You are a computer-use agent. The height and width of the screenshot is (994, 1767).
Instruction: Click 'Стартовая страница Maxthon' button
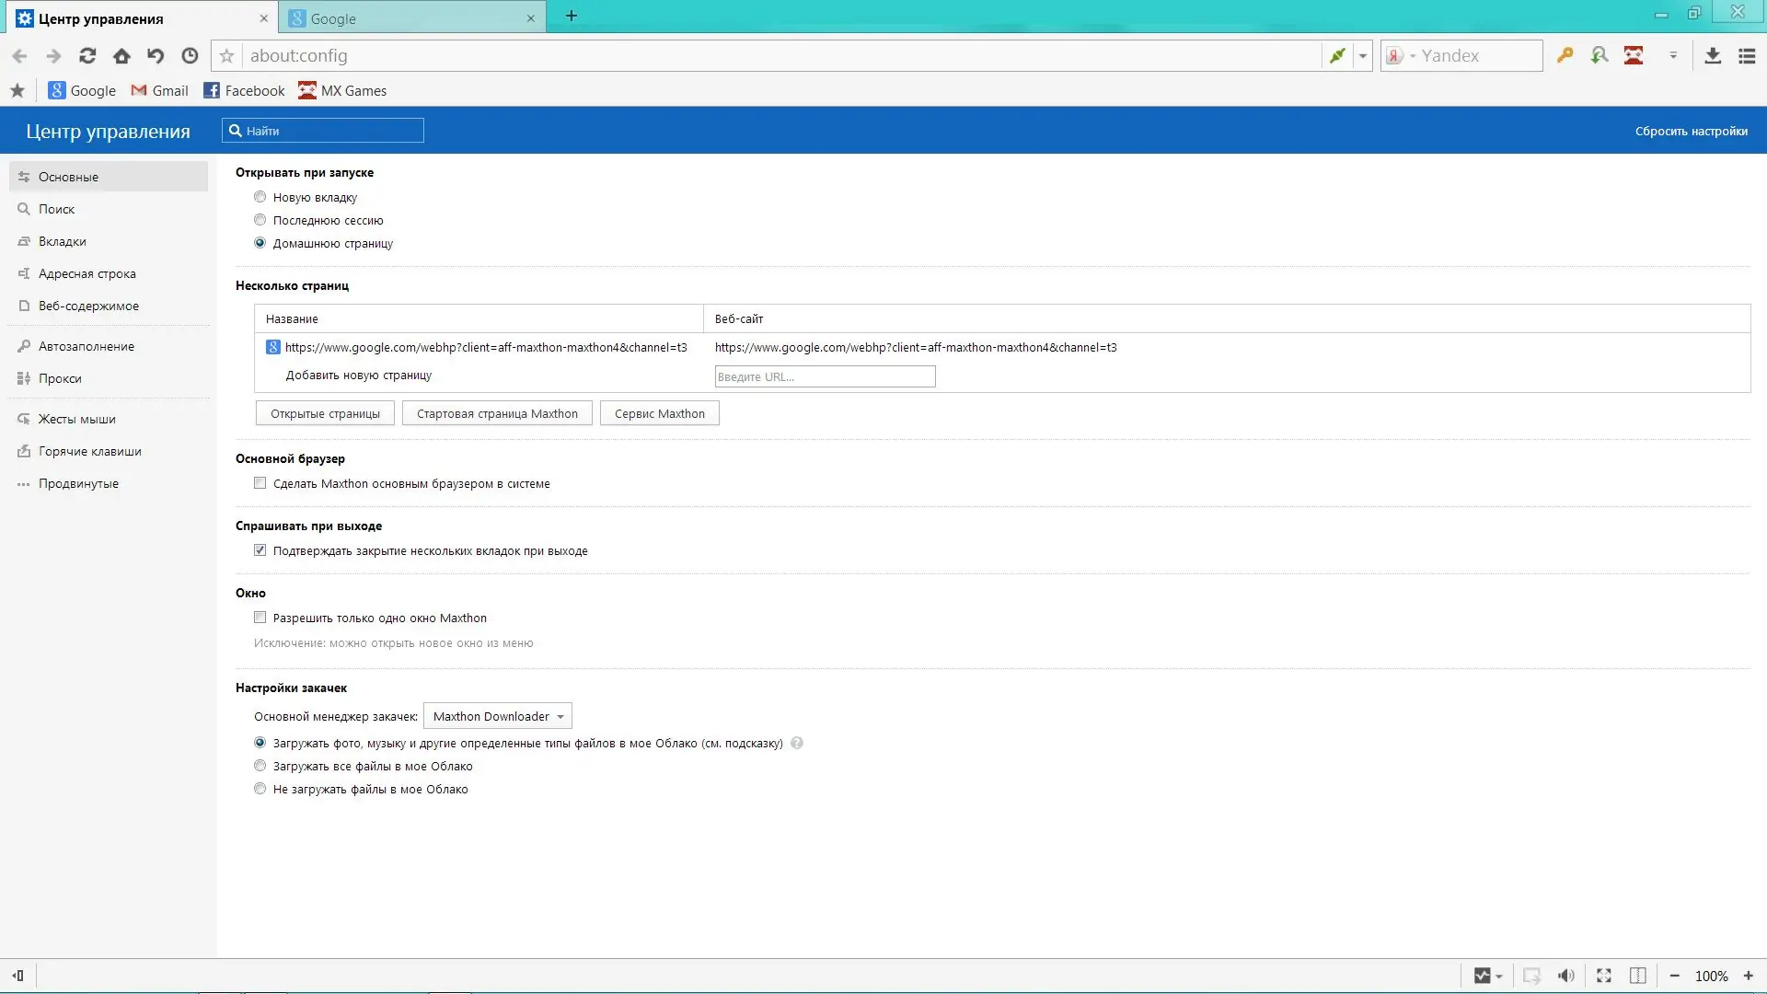point(497,413)
